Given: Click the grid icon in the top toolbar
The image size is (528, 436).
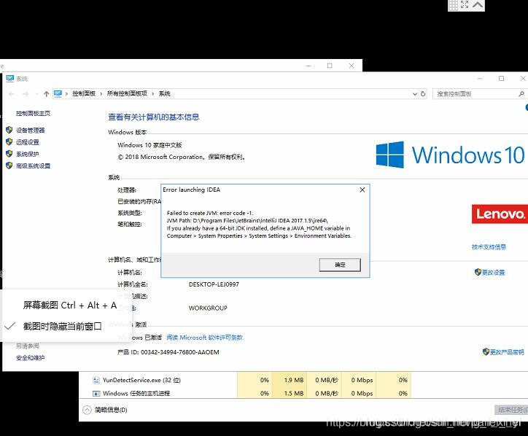Looking at the screenshot, I should click(x=453, y=5).
